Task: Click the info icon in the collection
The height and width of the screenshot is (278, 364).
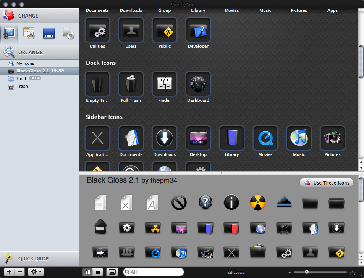Action: [231, 202]
